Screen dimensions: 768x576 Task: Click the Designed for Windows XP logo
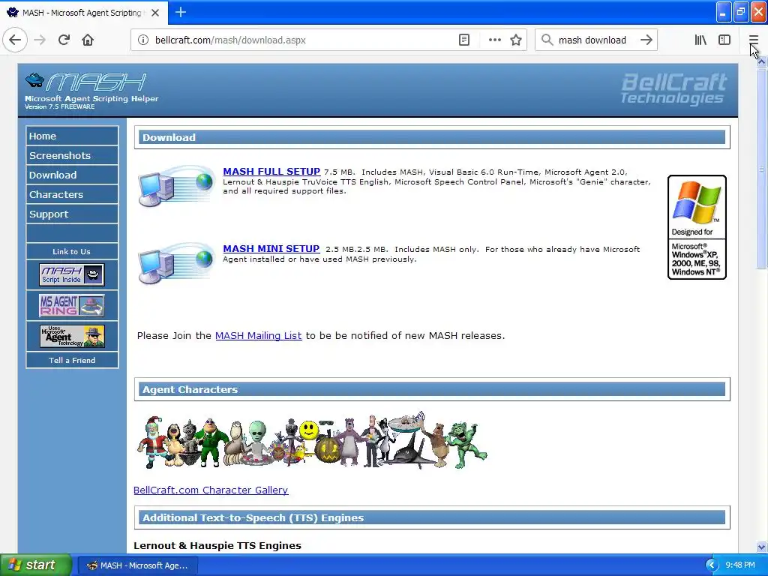[697, 227]
